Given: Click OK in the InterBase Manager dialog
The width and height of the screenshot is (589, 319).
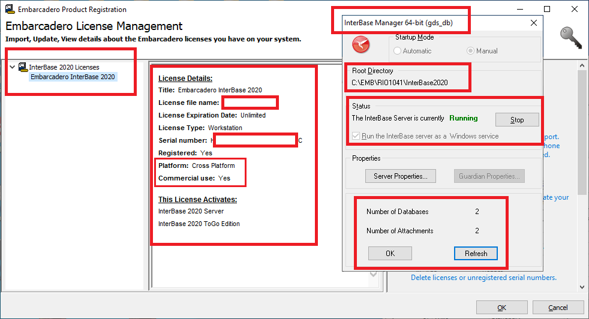Looking at the screenshot, I should pyautogui.click(x=390, y=253).
